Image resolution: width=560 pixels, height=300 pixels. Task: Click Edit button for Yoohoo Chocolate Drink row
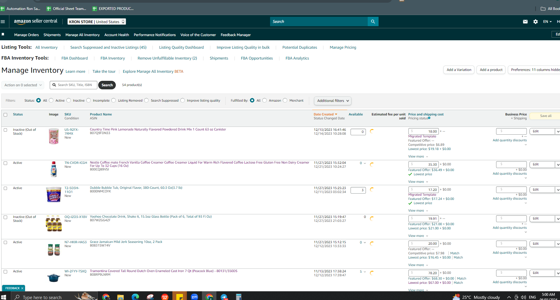pyautogui.click(x=542, y=219)
